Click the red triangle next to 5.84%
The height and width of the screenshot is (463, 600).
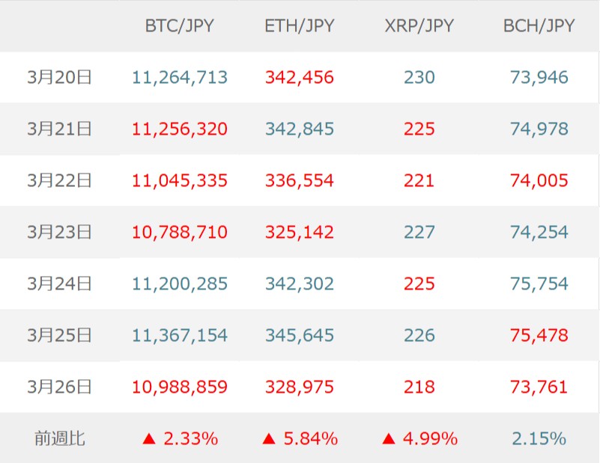[x=269, y=439]
